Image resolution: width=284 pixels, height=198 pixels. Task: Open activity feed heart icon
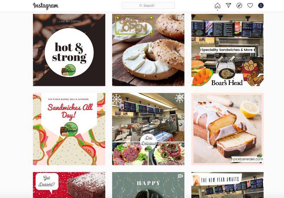pyautogui.click(x=250, y=5)
